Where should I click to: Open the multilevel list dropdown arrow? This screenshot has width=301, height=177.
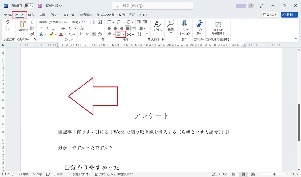(x=132, y=22)
